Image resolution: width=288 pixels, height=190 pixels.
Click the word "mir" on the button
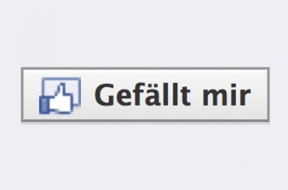(x=226, y=95)
